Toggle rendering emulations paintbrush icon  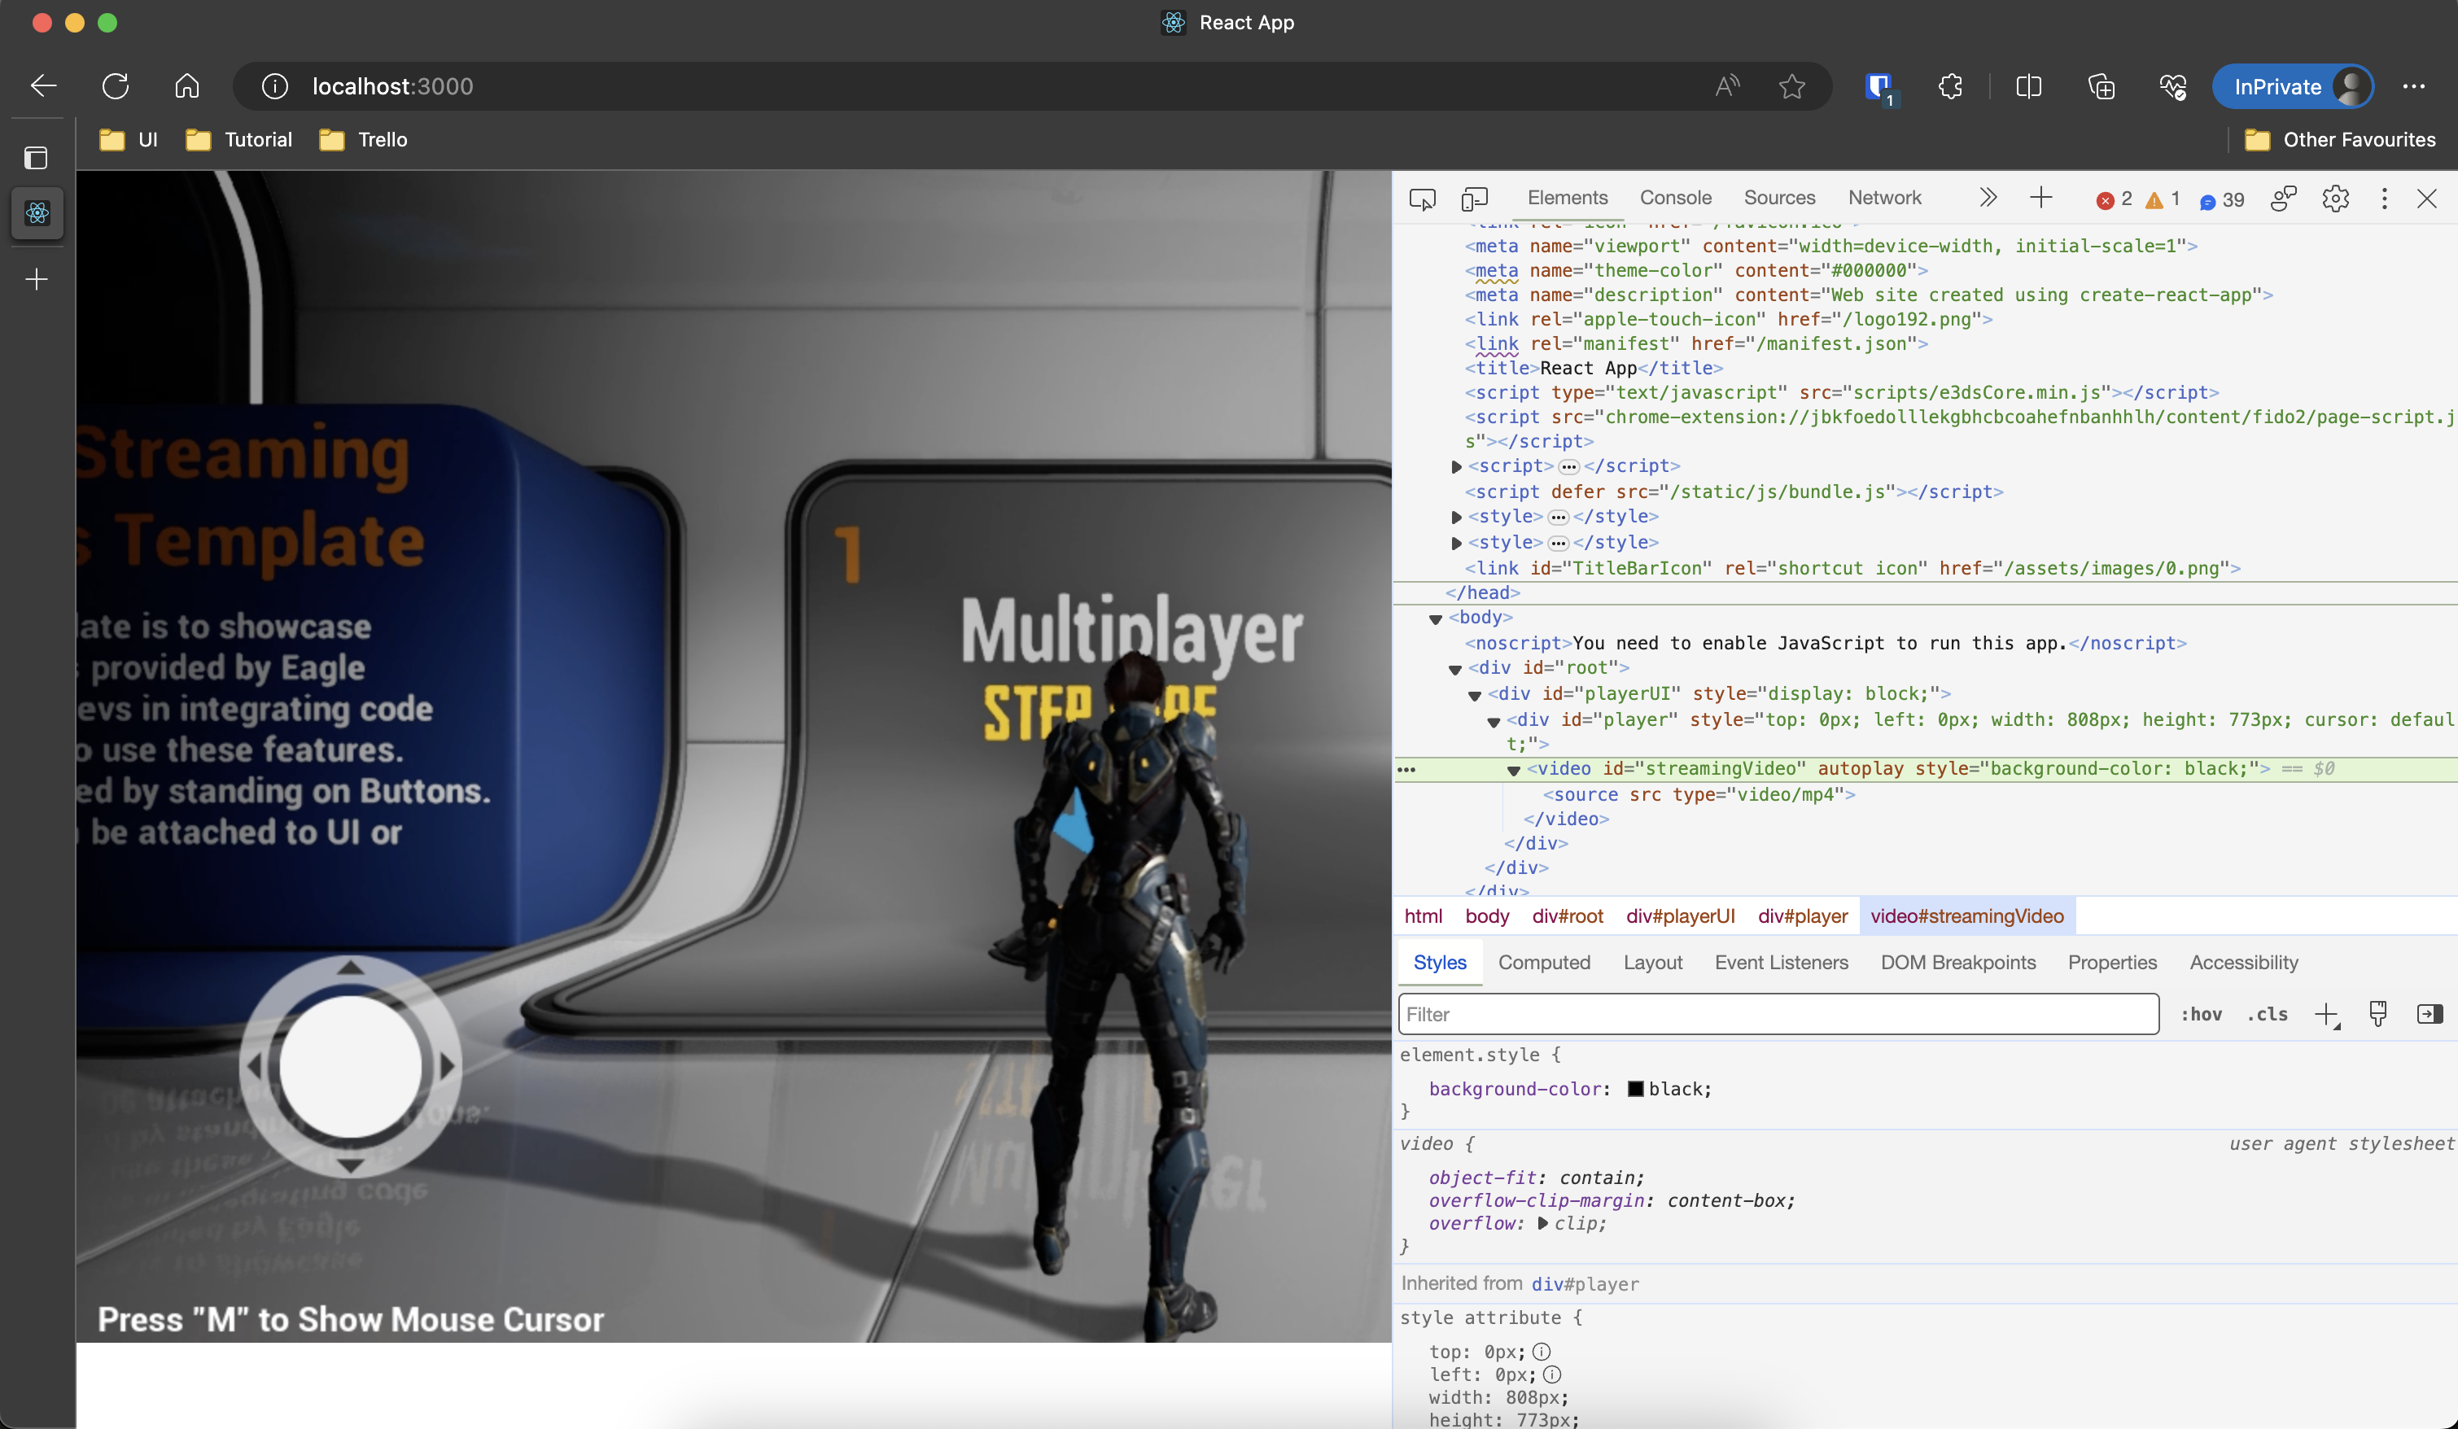[x=2378, y=1015]
